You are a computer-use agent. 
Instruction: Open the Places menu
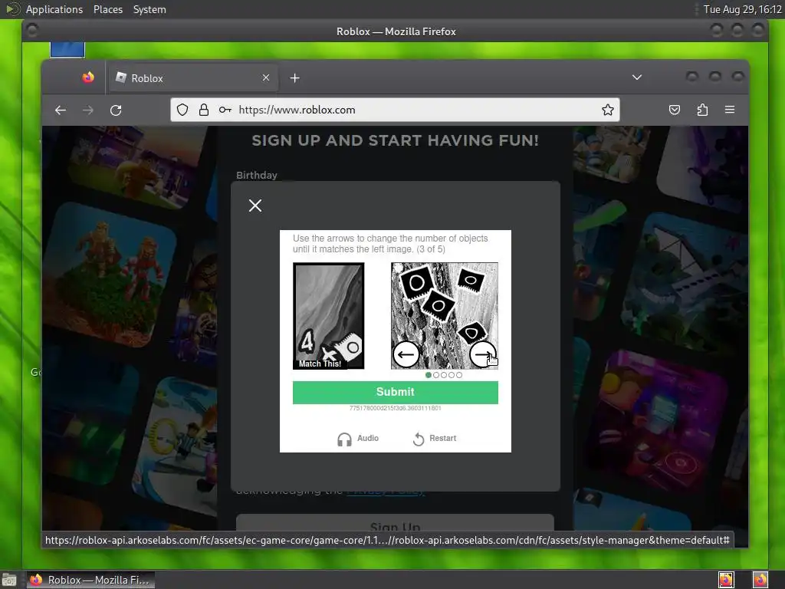(107, 9)
